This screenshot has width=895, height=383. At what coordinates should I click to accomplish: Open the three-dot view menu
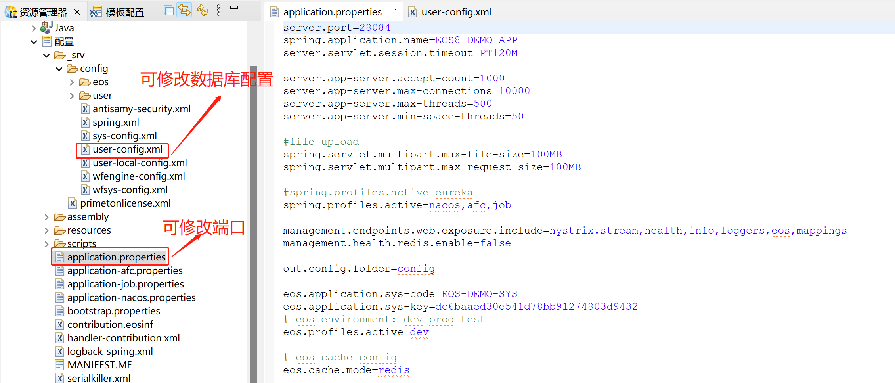(x=218, y=11)
